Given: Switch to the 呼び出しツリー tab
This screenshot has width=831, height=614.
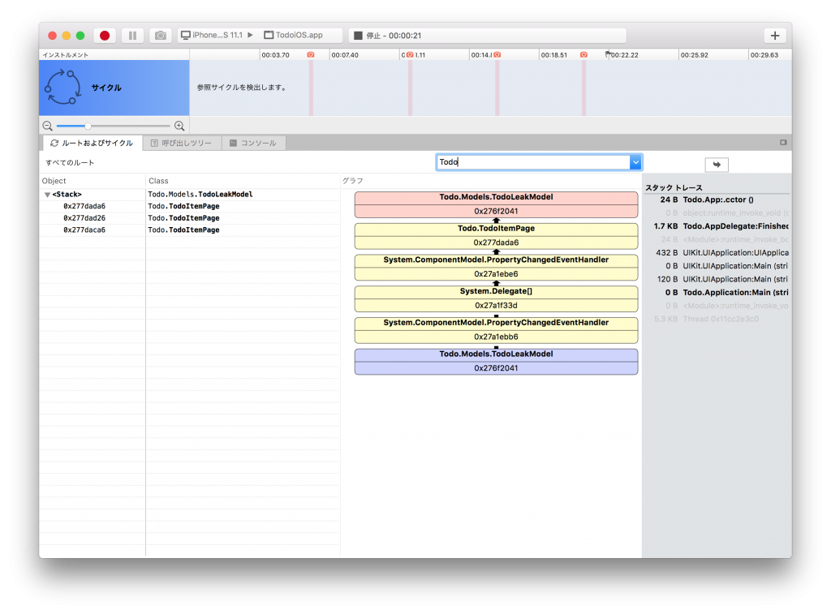Looking at the screenshot, I should [181, 143].
